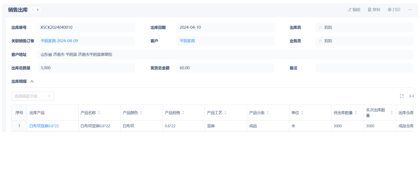Screen dimensions: 420x169
Task: Open the customer link 平阴家具
Action: click(x=187, y=41)
